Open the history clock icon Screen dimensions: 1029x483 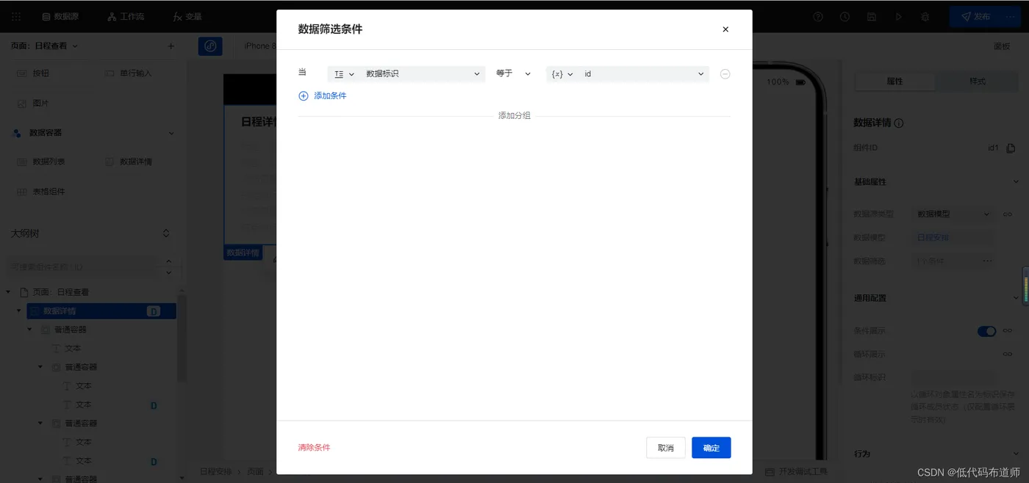point(845,16)
